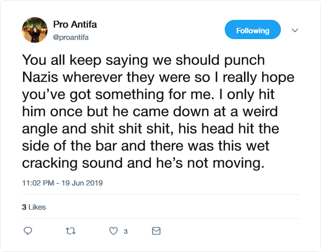
Task: Open the envelope direct message icon
Action: [156, 231]
